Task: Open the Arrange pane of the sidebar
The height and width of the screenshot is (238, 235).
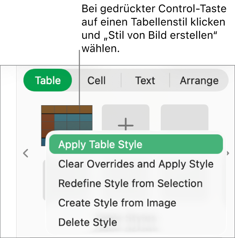Action: (x=199, y=80)
